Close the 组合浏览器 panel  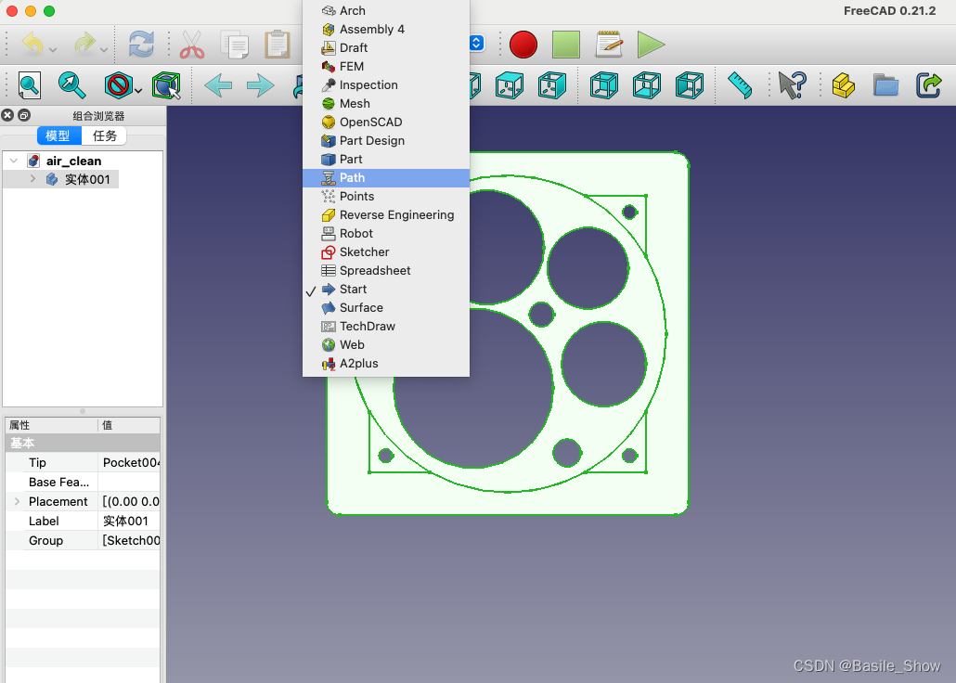click(x=7, y=115)
